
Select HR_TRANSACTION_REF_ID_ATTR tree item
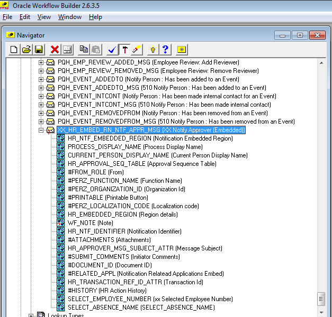[136, 282]
